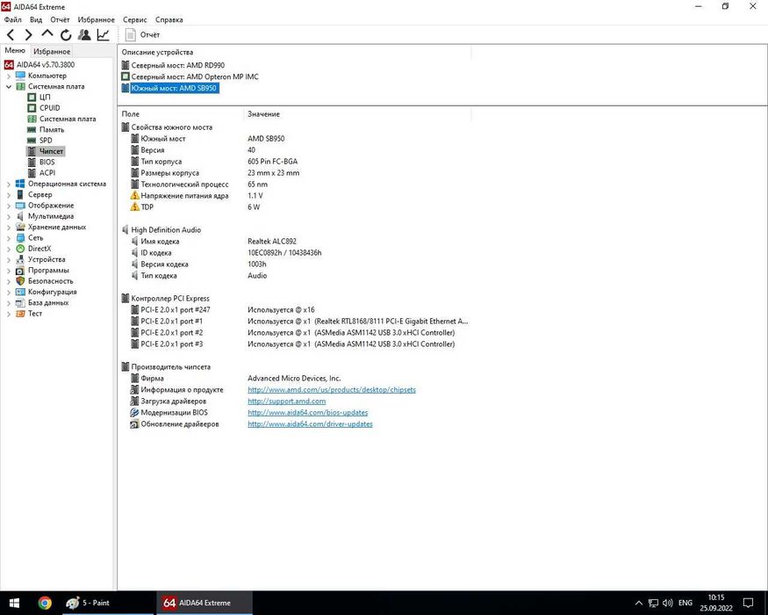This screenshot has height=615, width=768.
Task: Select Тест in the tree
Action: point(35,314)
